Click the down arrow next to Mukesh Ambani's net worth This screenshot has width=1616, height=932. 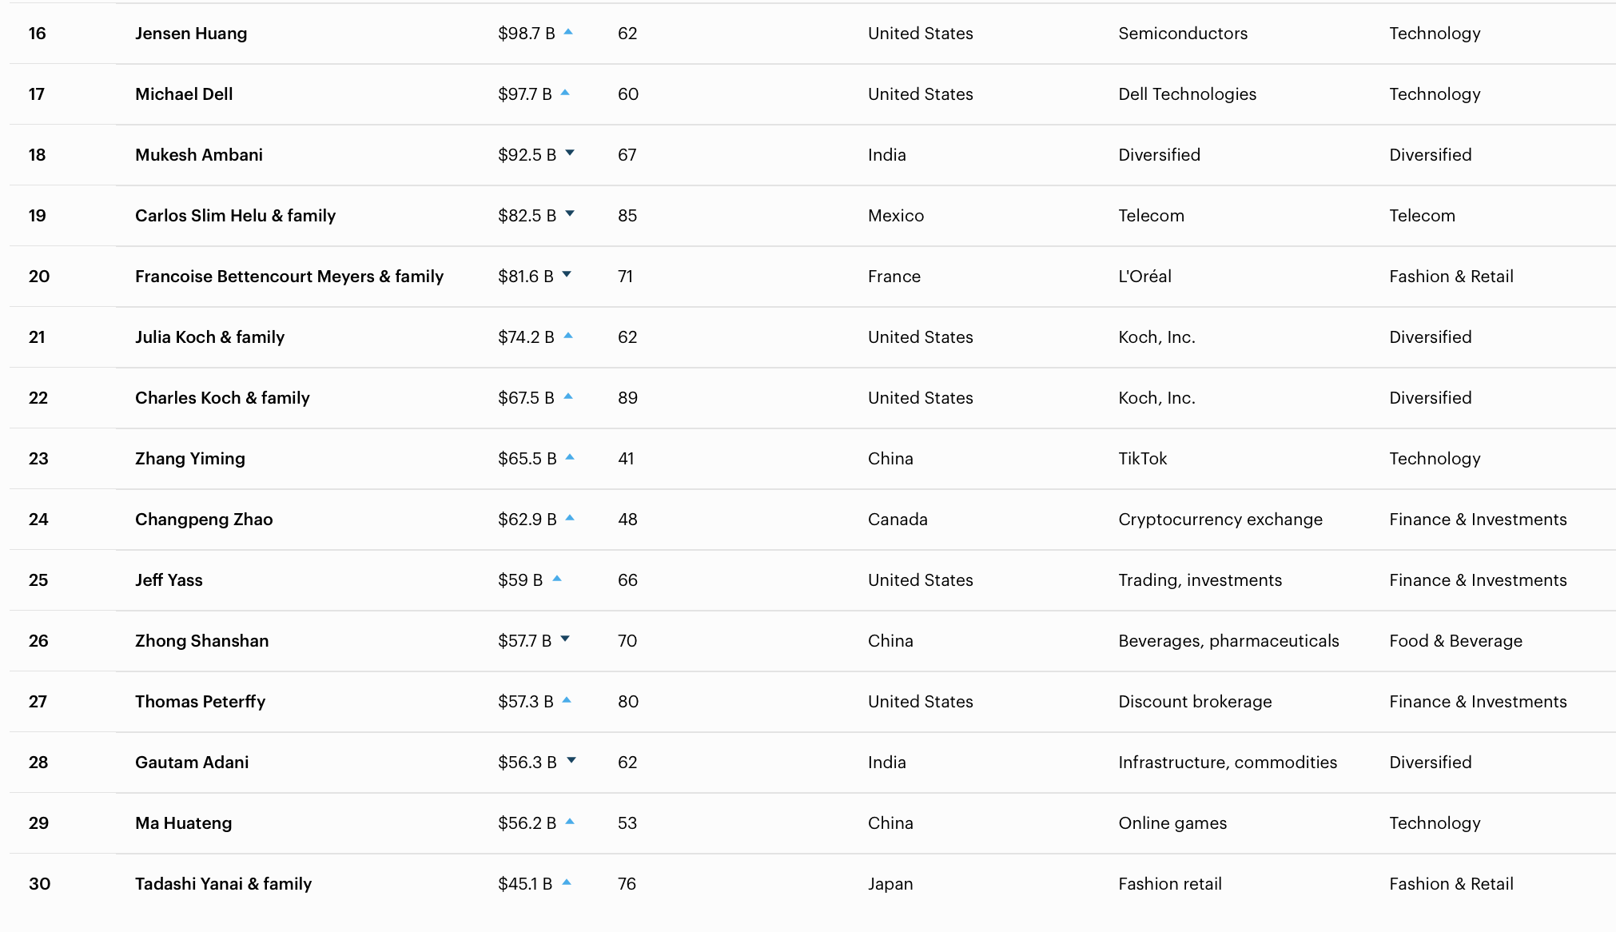click(x=570, y=153)
